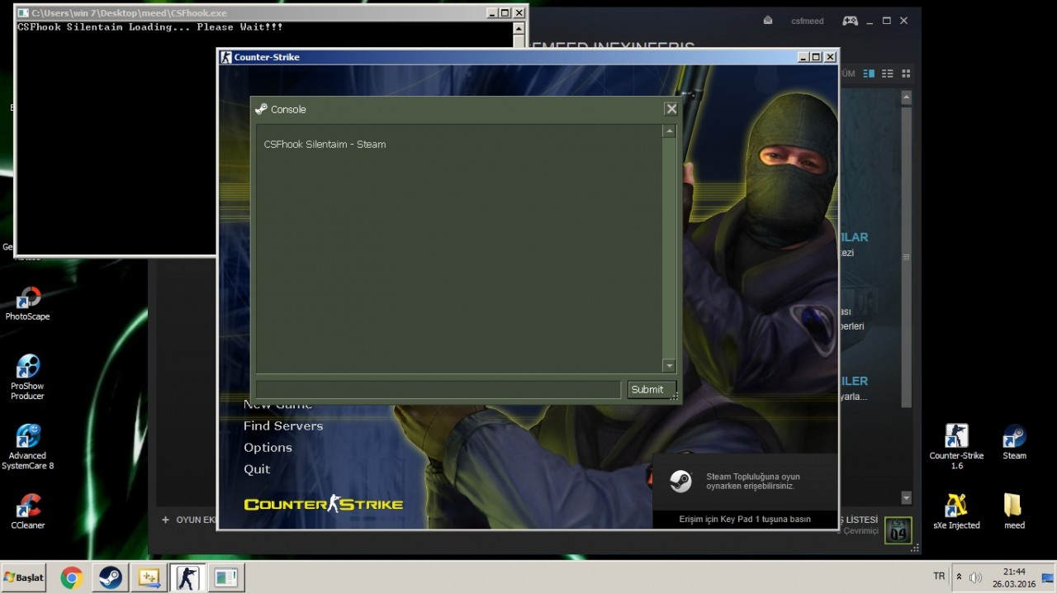Click the Counter-Strike window title icon

point(226,57)
